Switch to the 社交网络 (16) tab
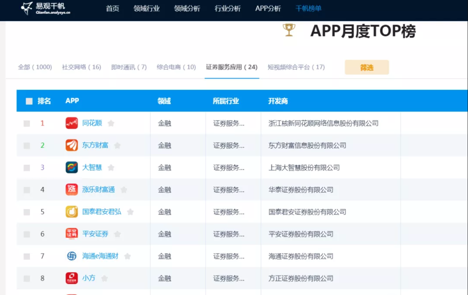 click(82, 67)
